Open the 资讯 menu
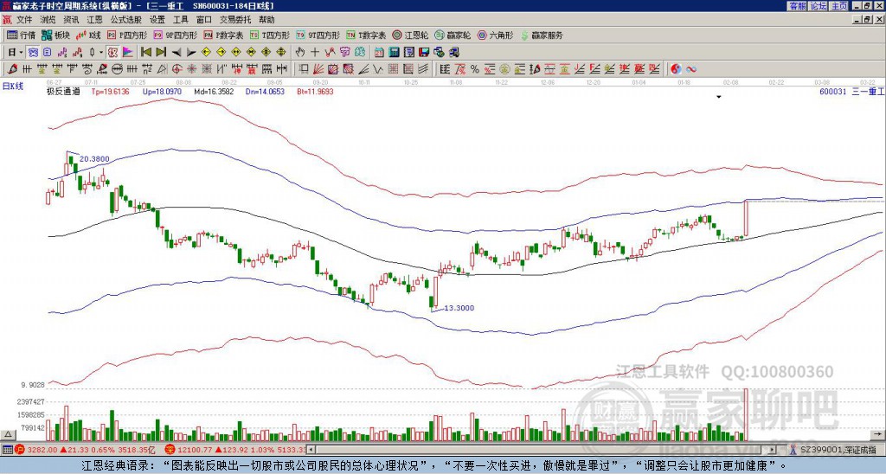 [x=71, y=19]
